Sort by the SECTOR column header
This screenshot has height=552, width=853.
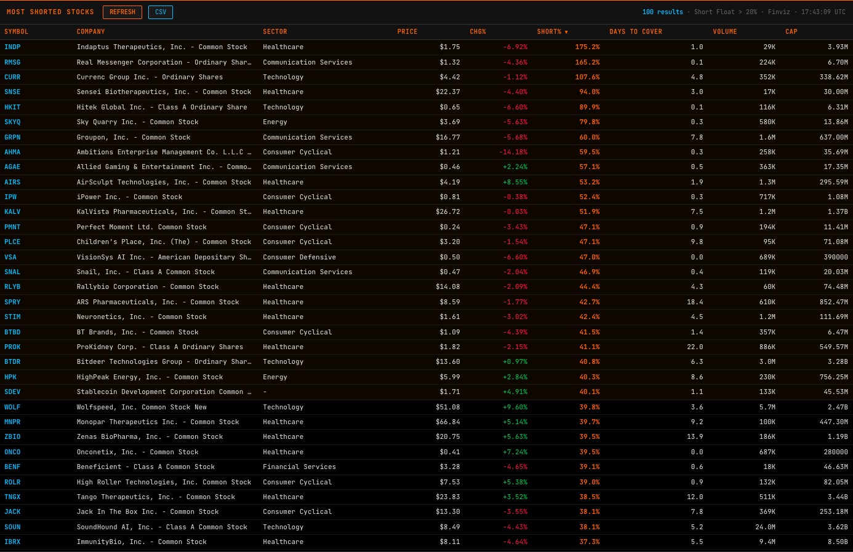(275, 32)
